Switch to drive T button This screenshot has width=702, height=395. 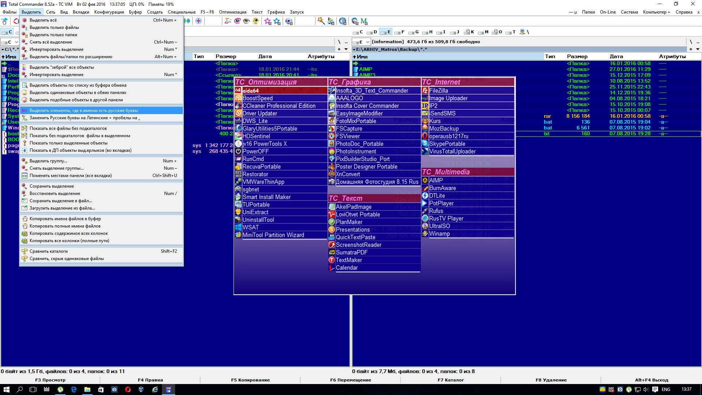pos(510,32)
